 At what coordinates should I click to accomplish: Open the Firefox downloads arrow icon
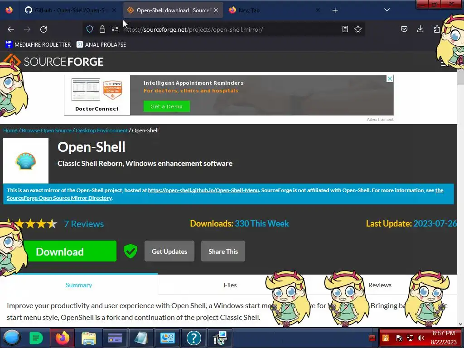tap(420, 29)
